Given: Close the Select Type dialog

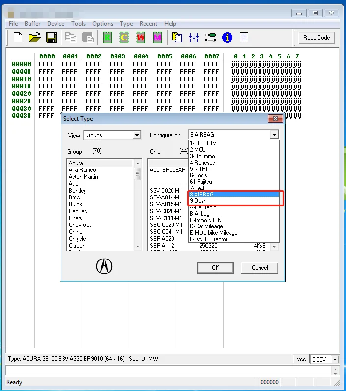Looking at the screenshot, I should (x=275, y=119).
